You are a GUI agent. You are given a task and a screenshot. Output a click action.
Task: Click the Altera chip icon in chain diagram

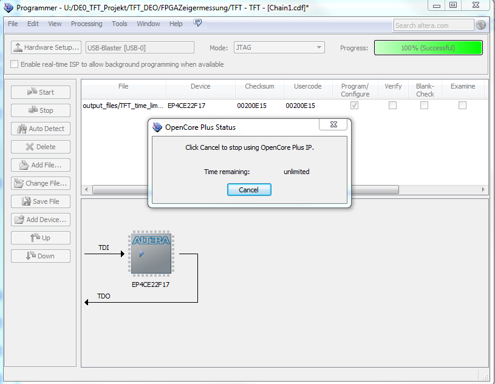coord(151,254)
